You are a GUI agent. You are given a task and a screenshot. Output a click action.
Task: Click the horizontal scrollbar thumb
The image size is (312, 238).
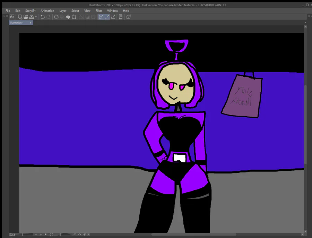[x=193, y=235]
